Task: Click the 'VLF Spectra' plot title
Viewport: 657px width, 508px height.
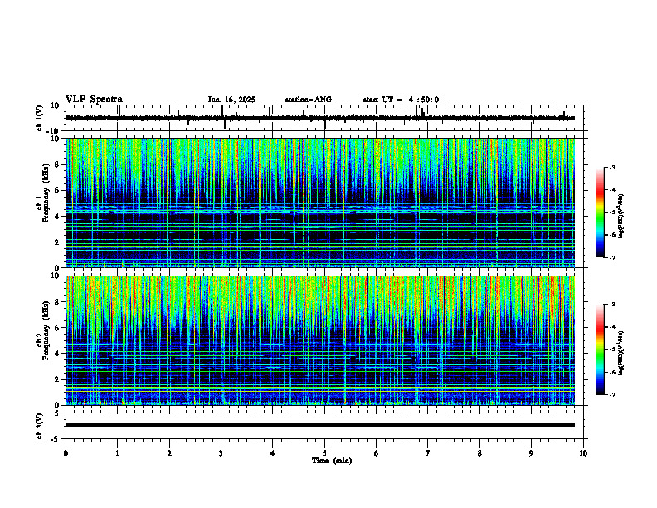Action: point(94,100)
